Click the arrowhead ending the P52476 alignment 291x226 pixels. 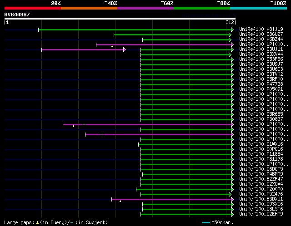pyautogui.click(x=230, y=194)
